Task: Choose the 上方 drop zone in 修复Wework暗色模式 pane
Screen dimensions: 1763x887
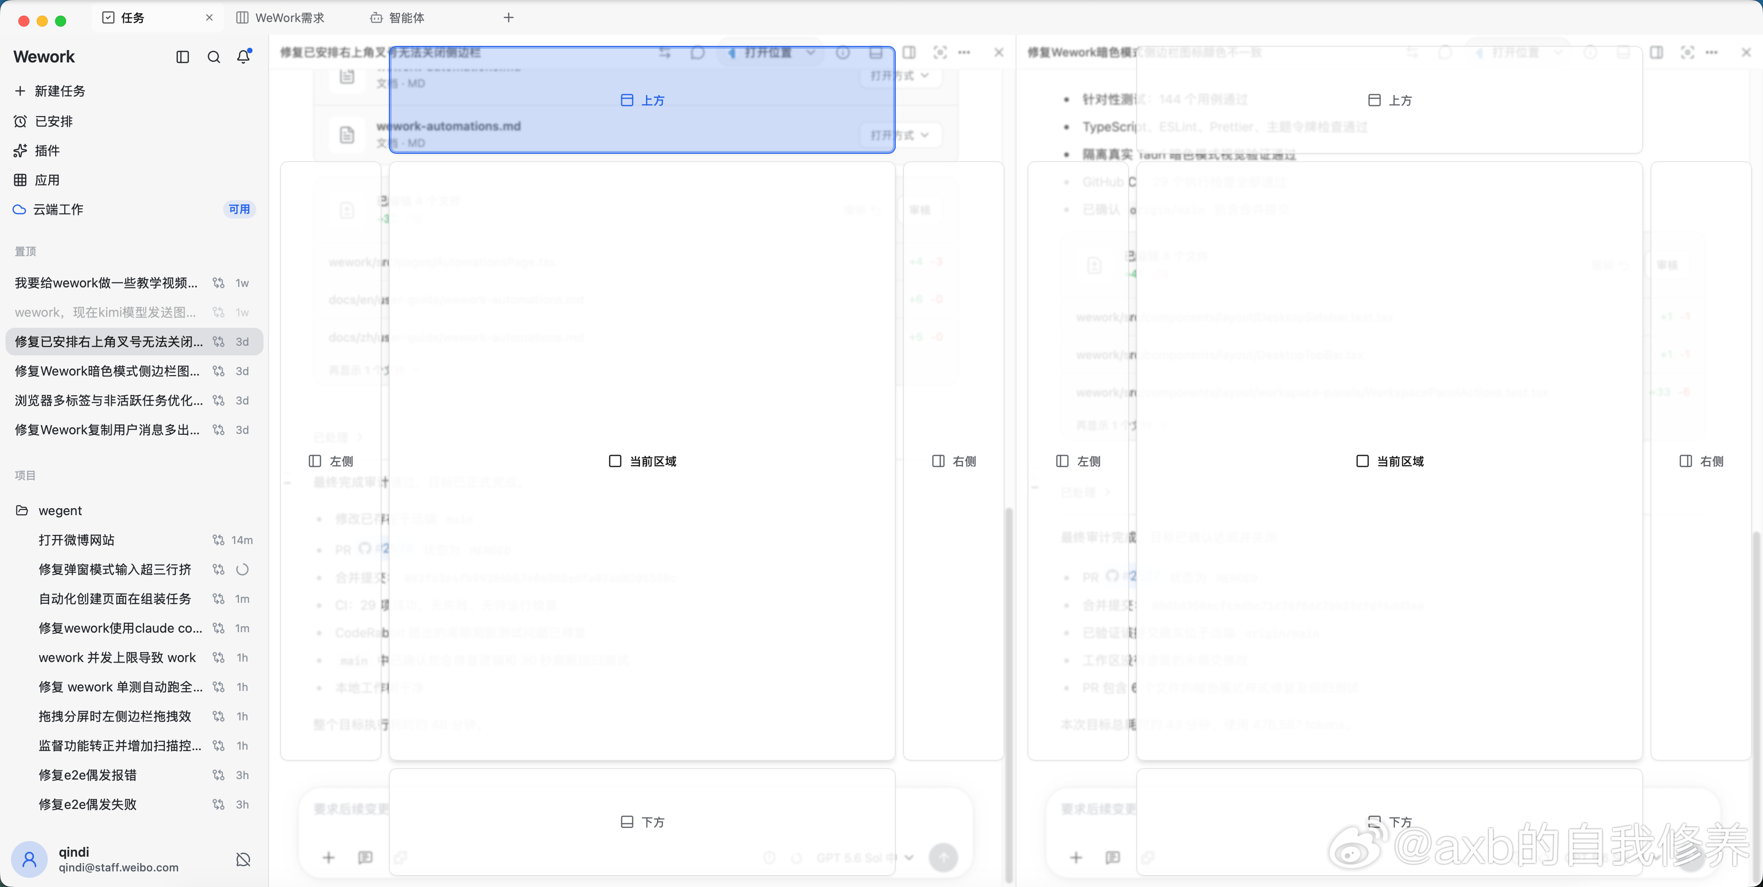Action: tap(1389, 100)
